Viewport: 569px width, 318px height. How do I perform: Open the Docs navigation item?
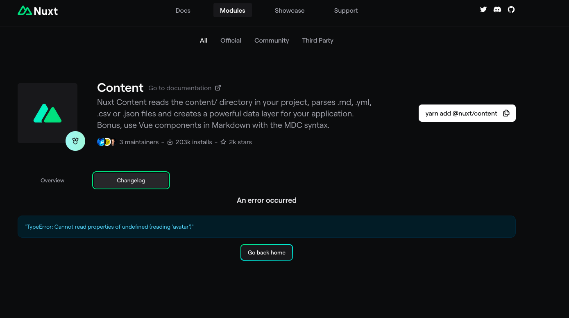(183, 11)
